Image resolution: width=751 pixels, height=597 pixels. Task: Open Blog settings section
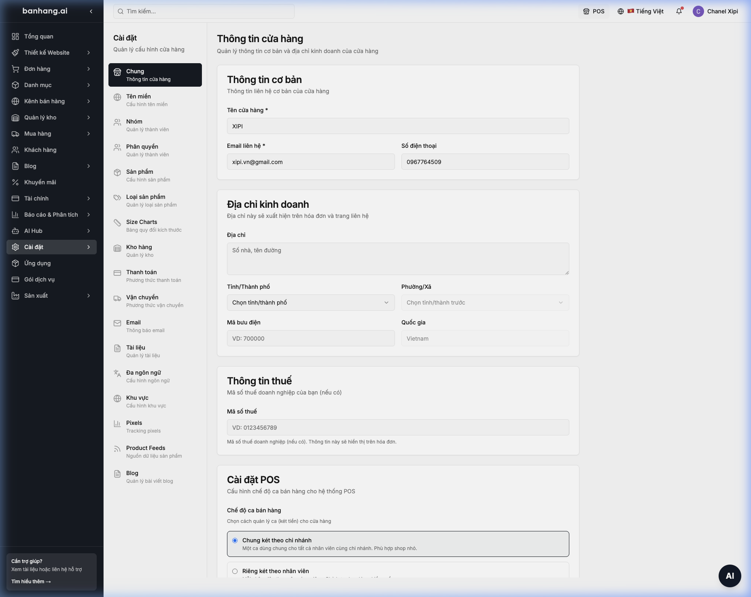155,477
